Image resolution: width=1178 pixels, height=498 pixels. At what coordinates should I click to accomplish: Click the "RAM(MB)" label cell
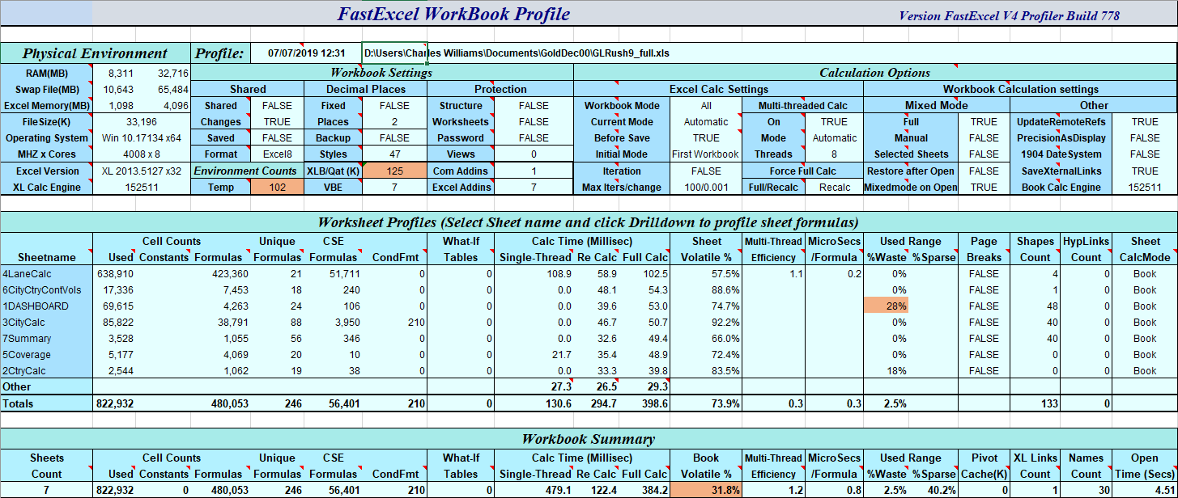coord(46,73)
